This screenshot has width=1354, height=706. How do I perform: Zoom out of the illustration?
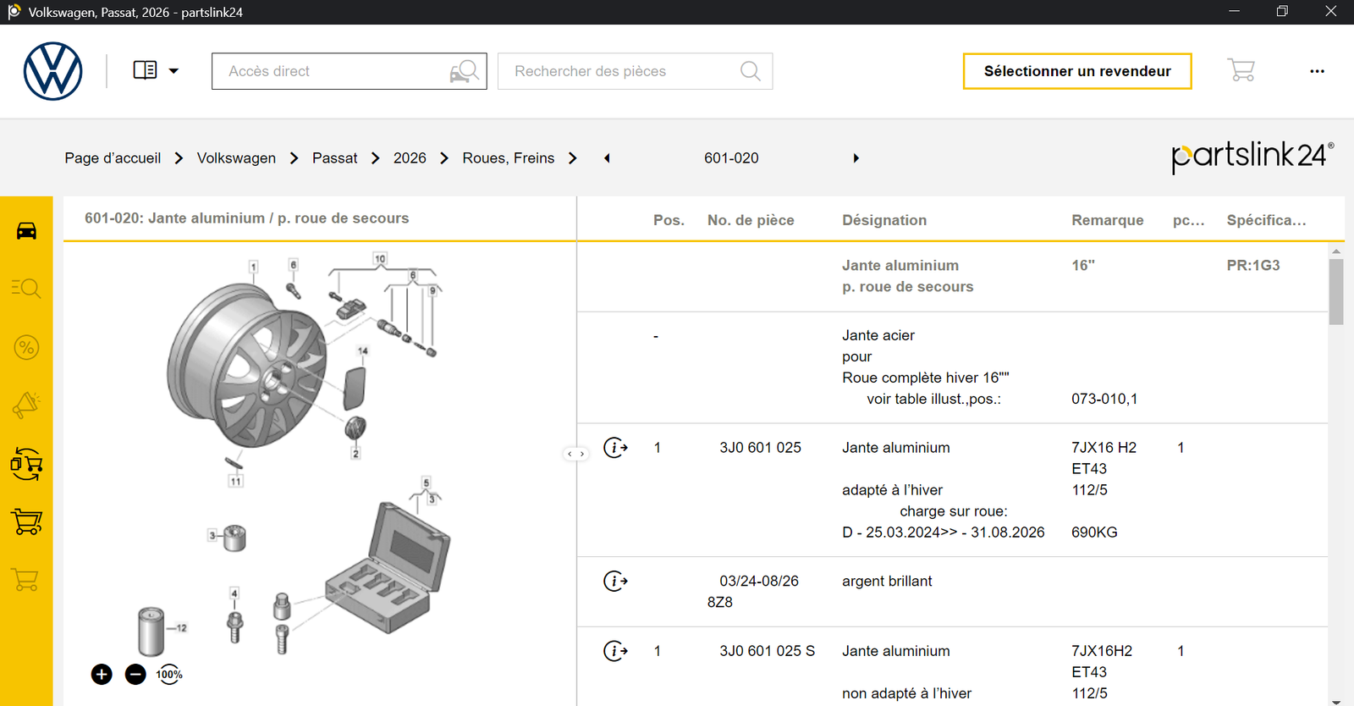click(135, 674)
